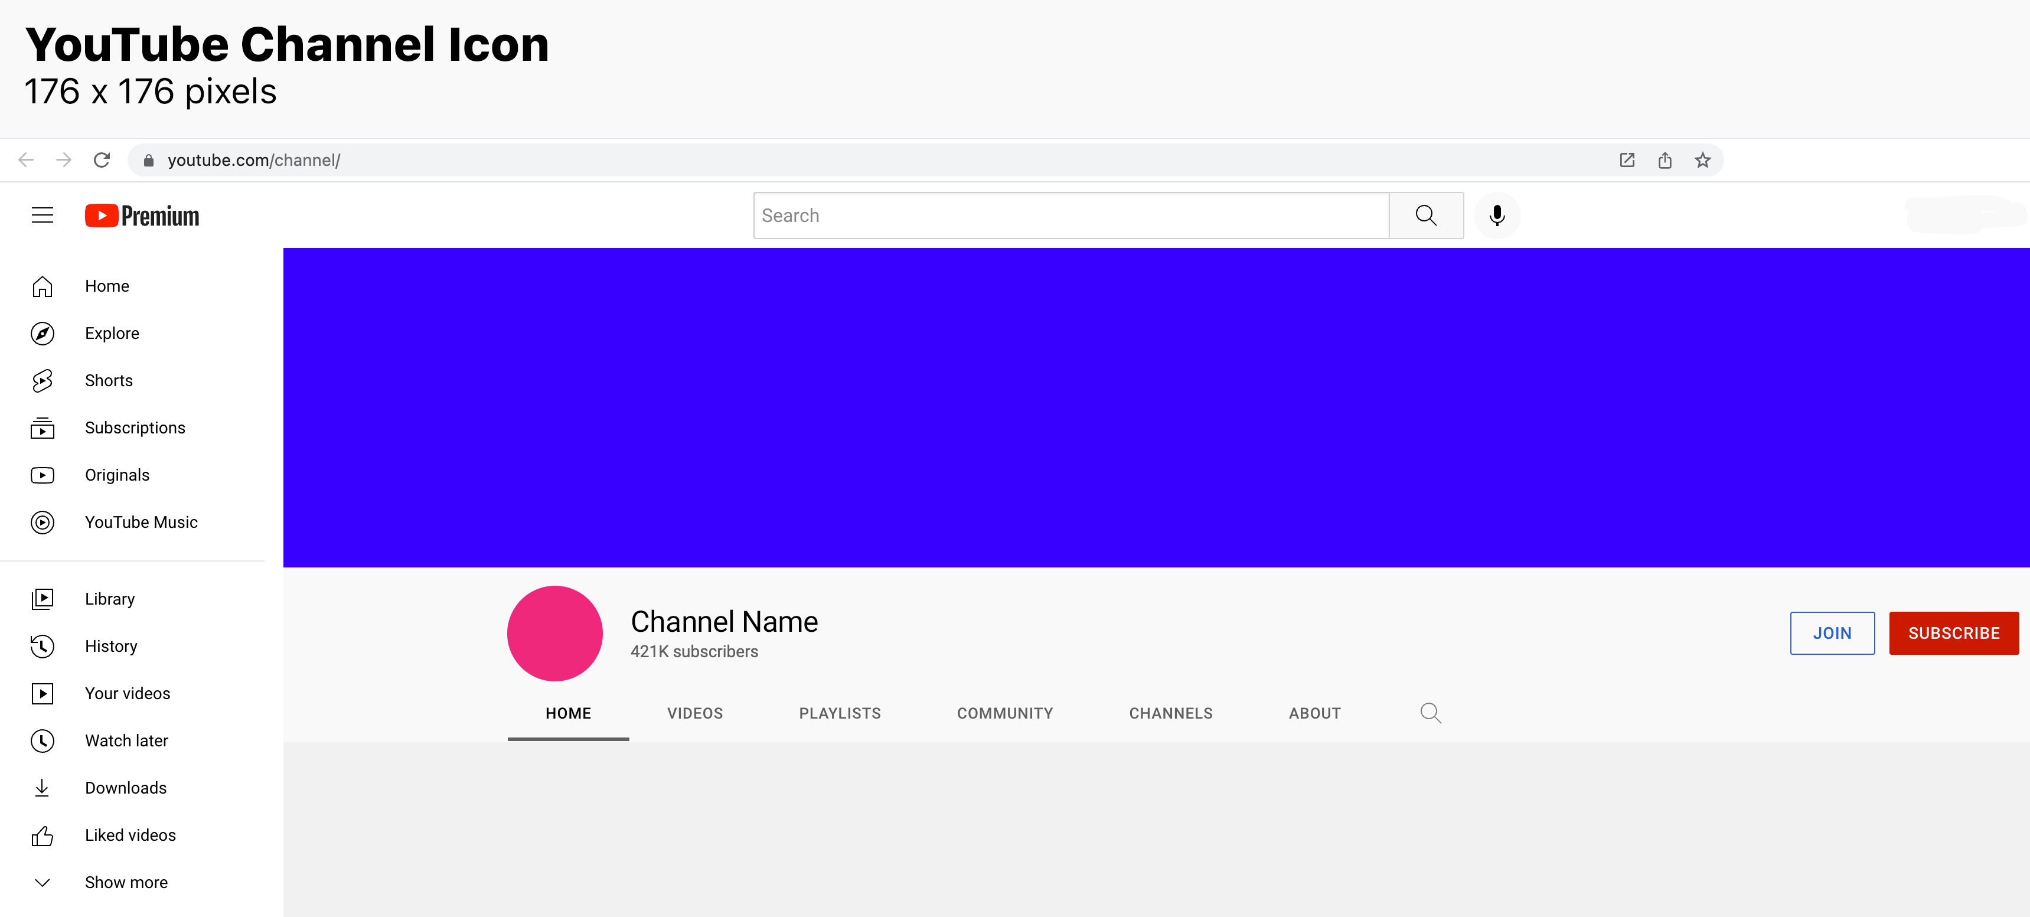Screen dimensions: 2030x917
Task: Click the browser back arrow
Action: click(x=26, y=159)
